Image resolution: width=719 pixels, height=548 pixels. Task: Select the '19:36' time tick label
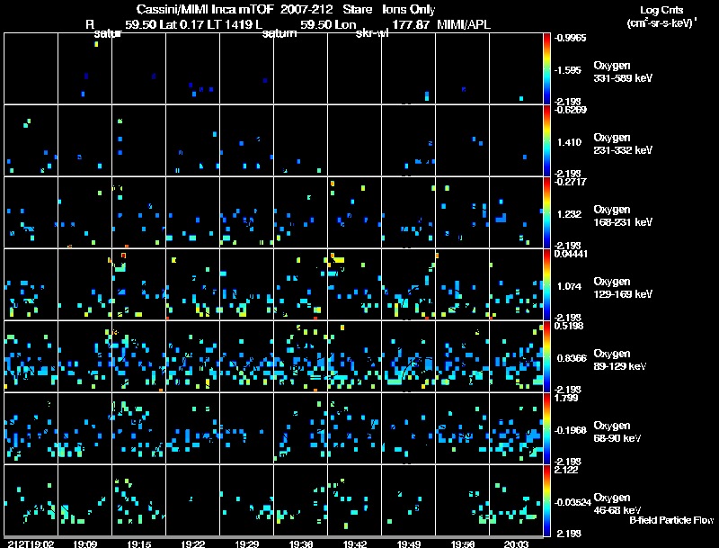click(301, 544)
